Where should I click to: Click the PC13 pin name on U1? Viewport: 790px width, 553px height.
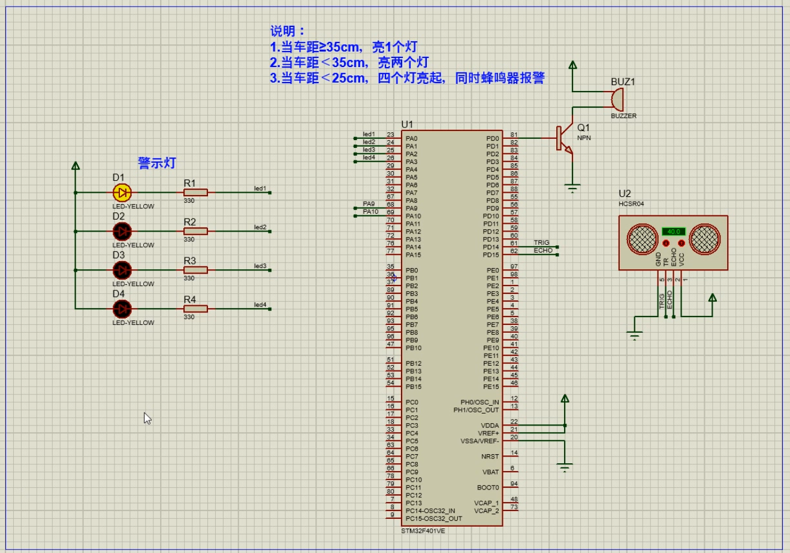pos(414,503)
